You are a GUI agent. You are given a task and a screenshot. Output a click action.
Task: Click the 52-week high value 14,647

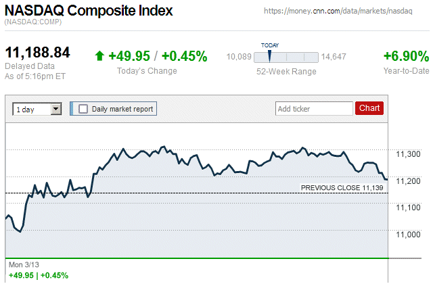(334, 56)
